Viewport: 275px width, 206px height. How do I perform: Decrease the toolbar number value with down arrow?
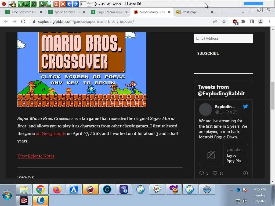89,5
